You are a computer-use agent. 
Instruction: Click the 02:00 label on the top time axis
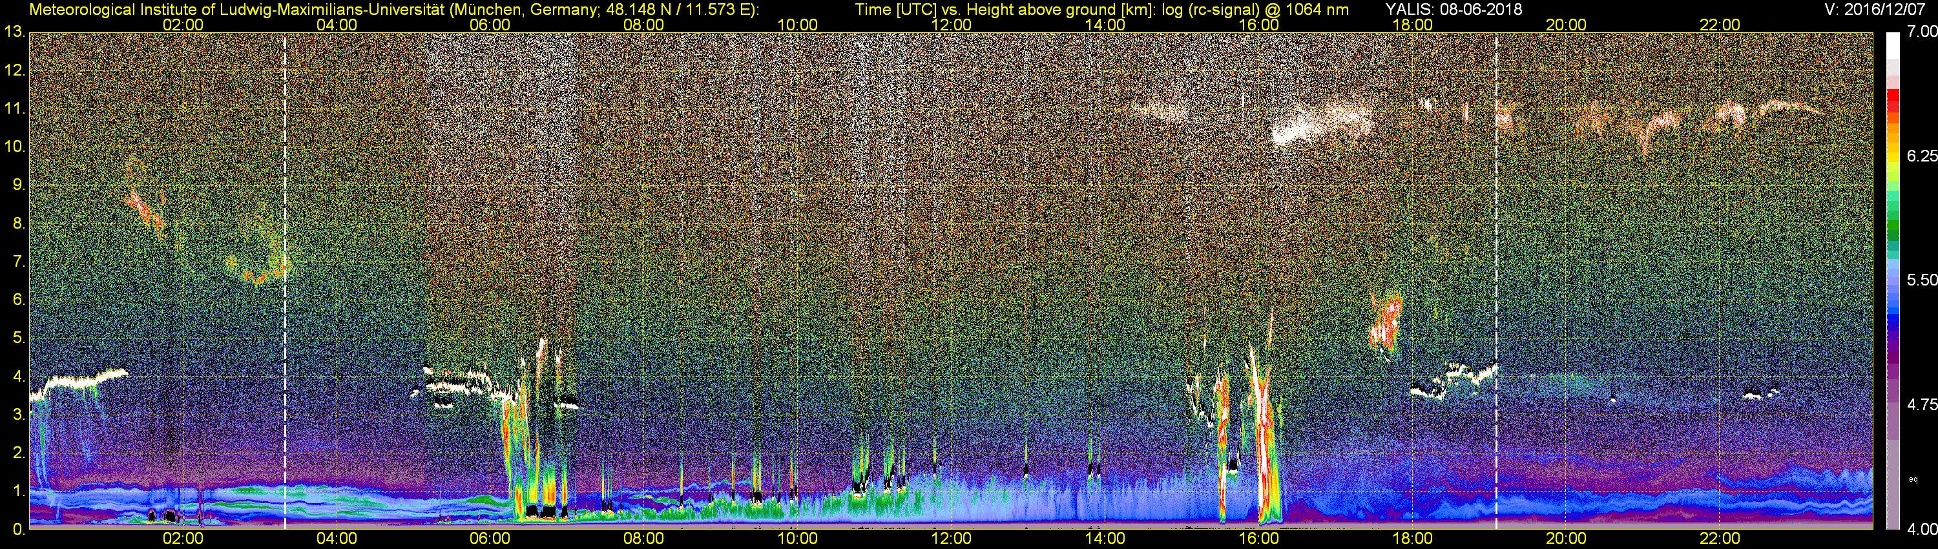click(183, 25)
